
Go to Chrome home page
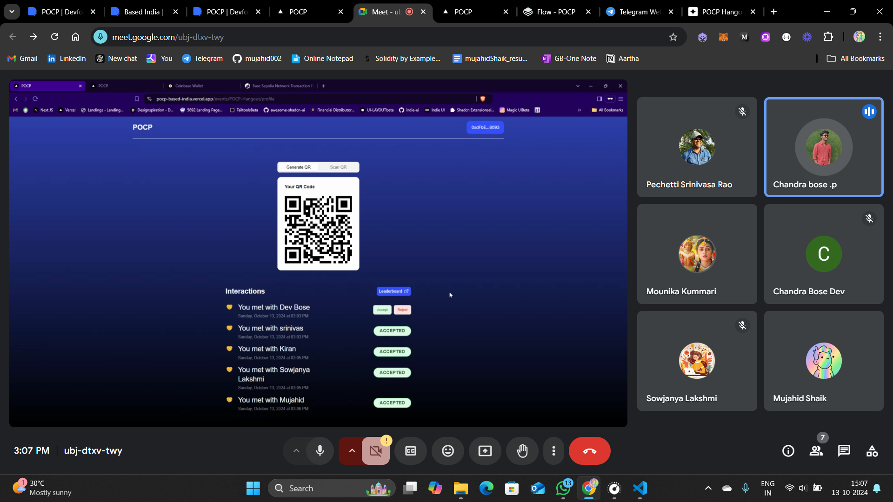(75, 37)
